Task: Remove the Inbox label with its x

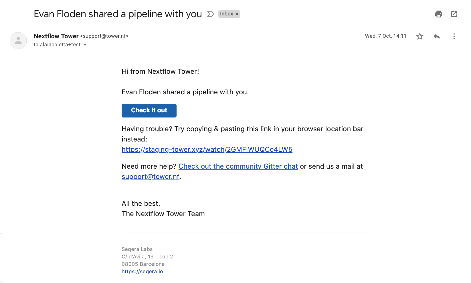Action: tap(237, 14)
